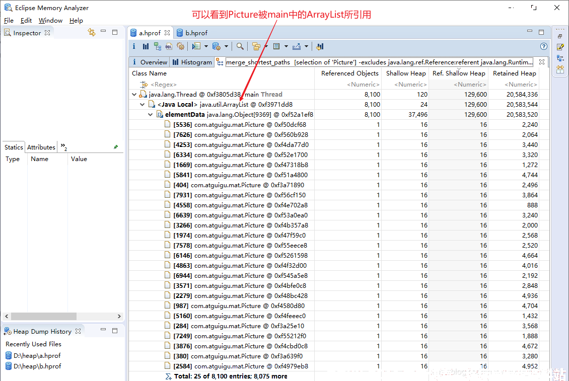Screen dimensions: 569x381
Task: Click the Notes icon in the right sidebar
Action: (x=560, y=47)
